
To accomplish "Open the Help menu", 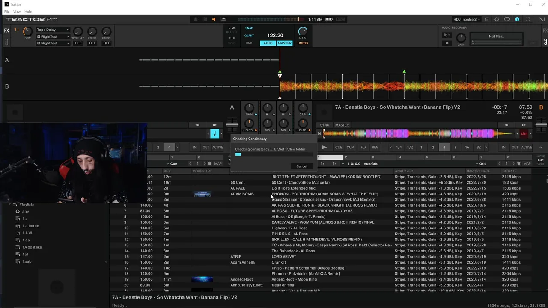I will (x=28, y=12).
